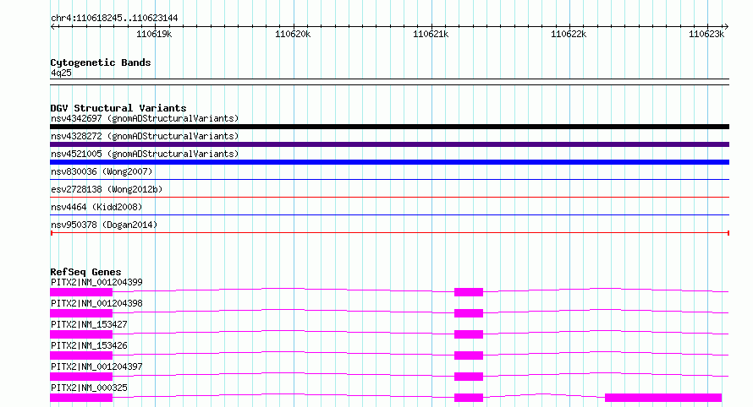This screenshot has height=407, width=753.
Task: Select the Cytogenetic Bands track title
Action: coord(101,62)
